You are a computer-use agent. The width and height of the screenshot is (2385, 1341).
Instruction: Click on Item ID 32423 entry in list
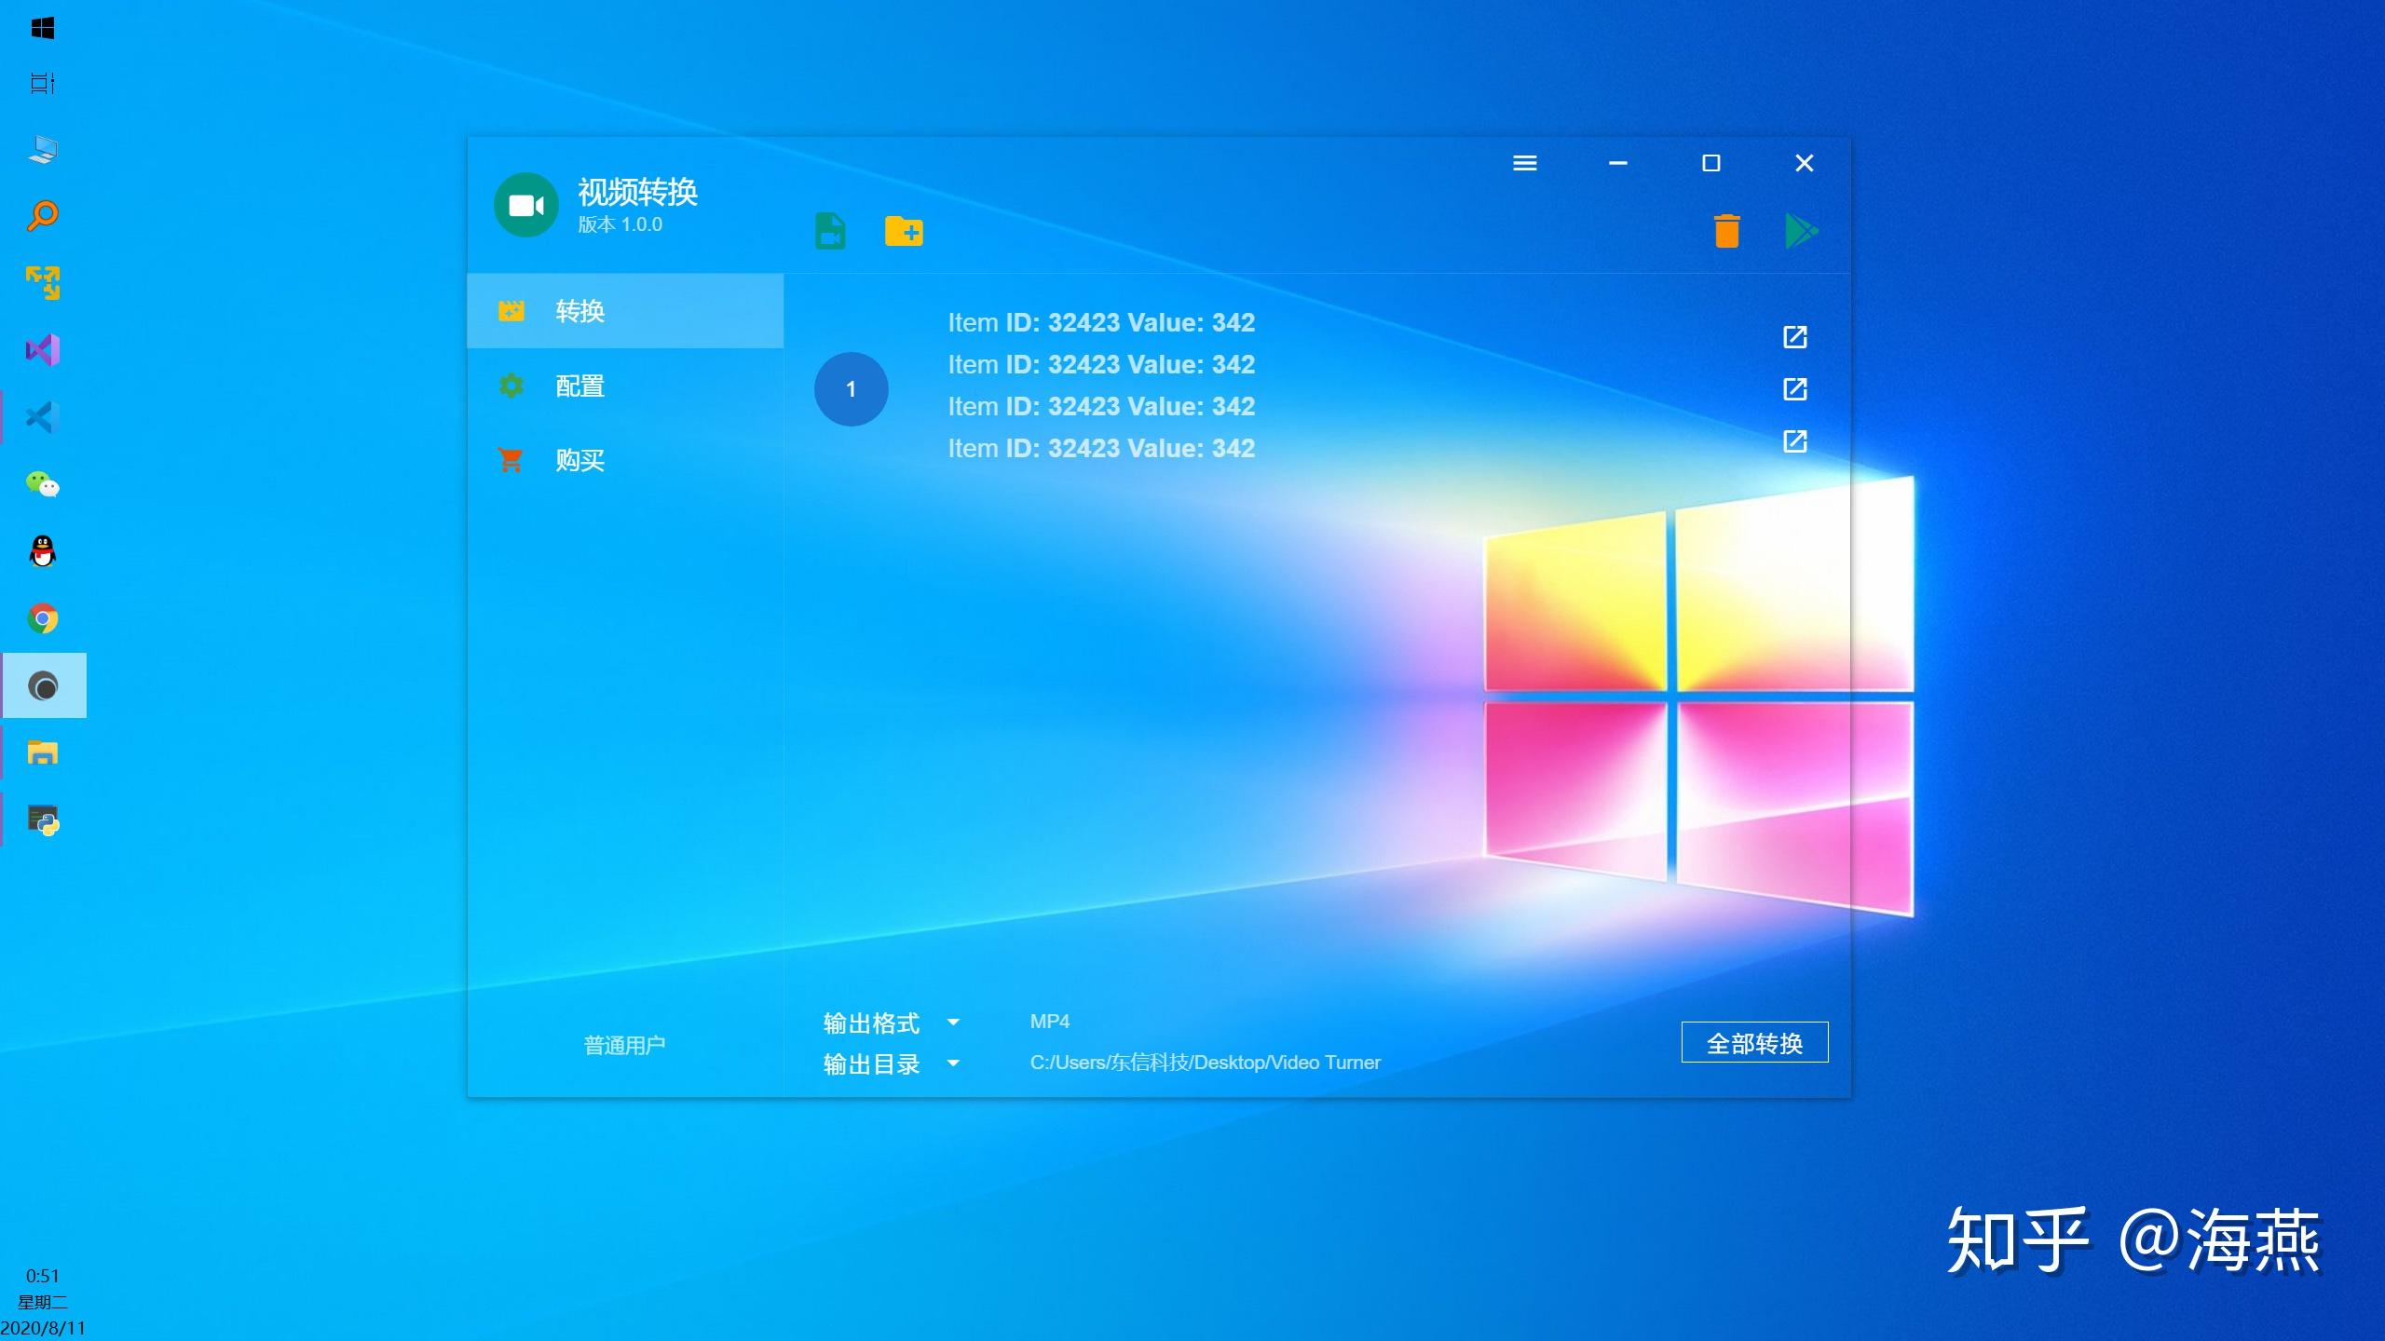[x=1101, y=322]
